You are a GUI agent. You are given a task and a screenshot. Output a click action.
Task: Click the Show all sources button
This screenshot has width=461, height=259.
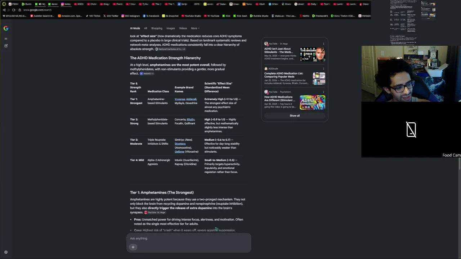tap(295, 115)
